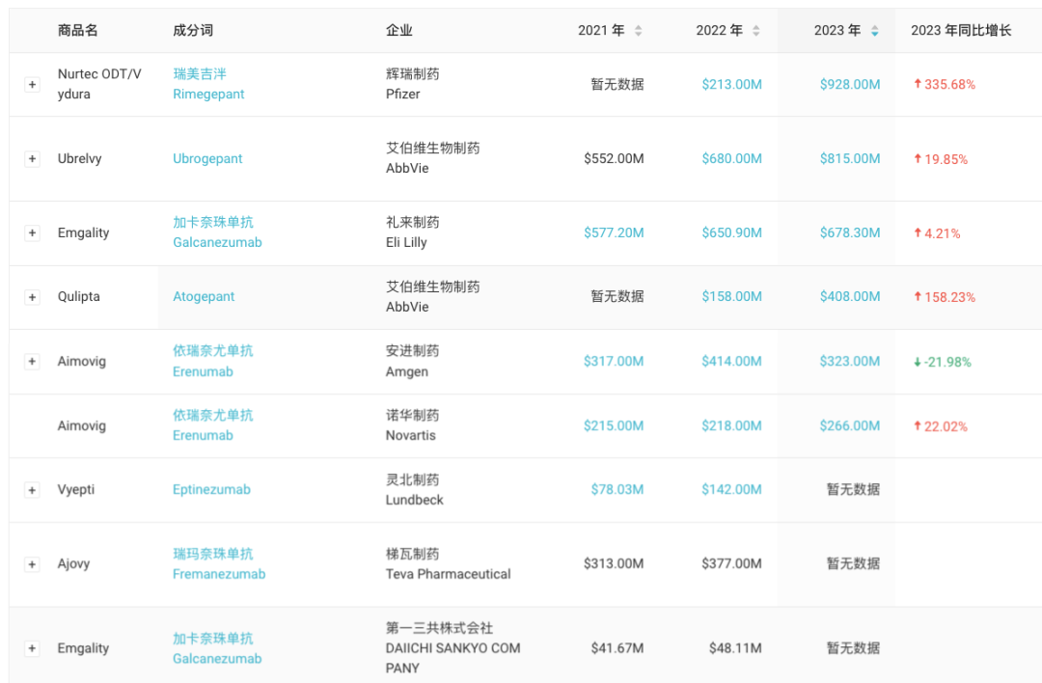Viewport: 1042px width, 683px height.
Task: Click the $218.00M Novartis Aimovig value
Action: 731,425
